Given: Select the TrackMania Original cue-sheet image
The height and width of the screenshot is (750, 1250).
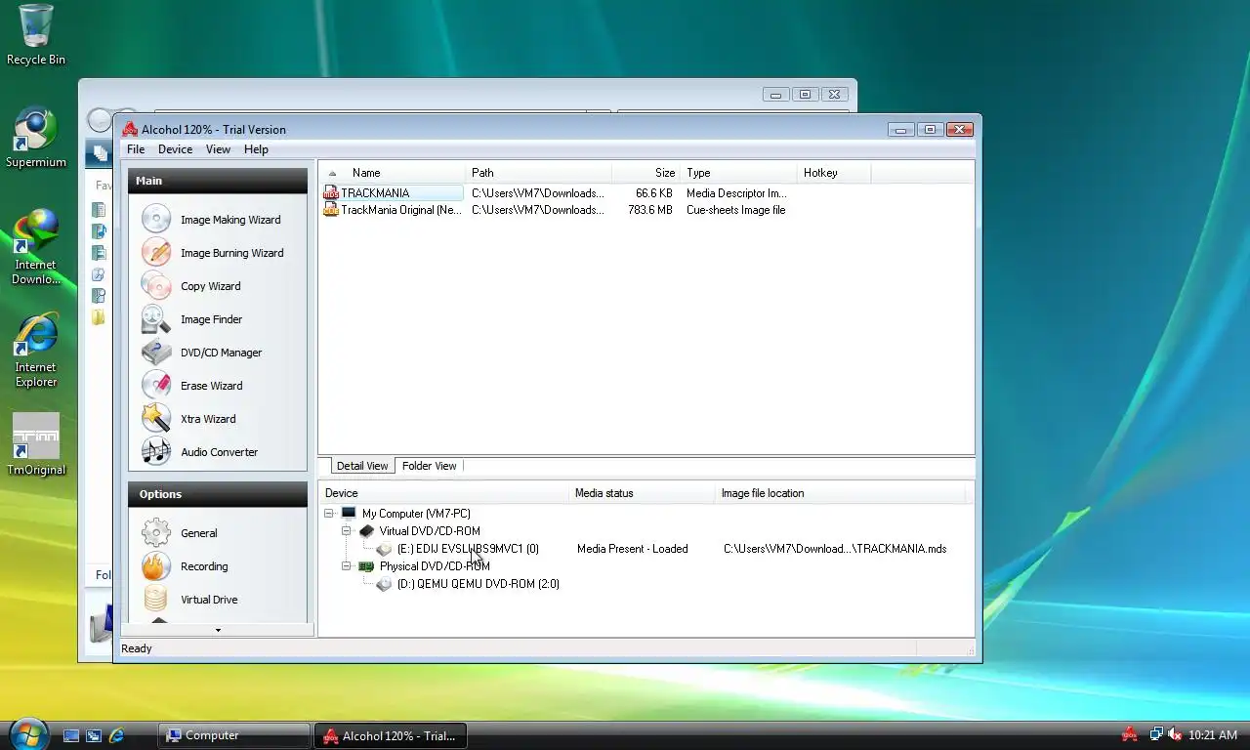Looking at the screenshot, I should coord(393,210).
